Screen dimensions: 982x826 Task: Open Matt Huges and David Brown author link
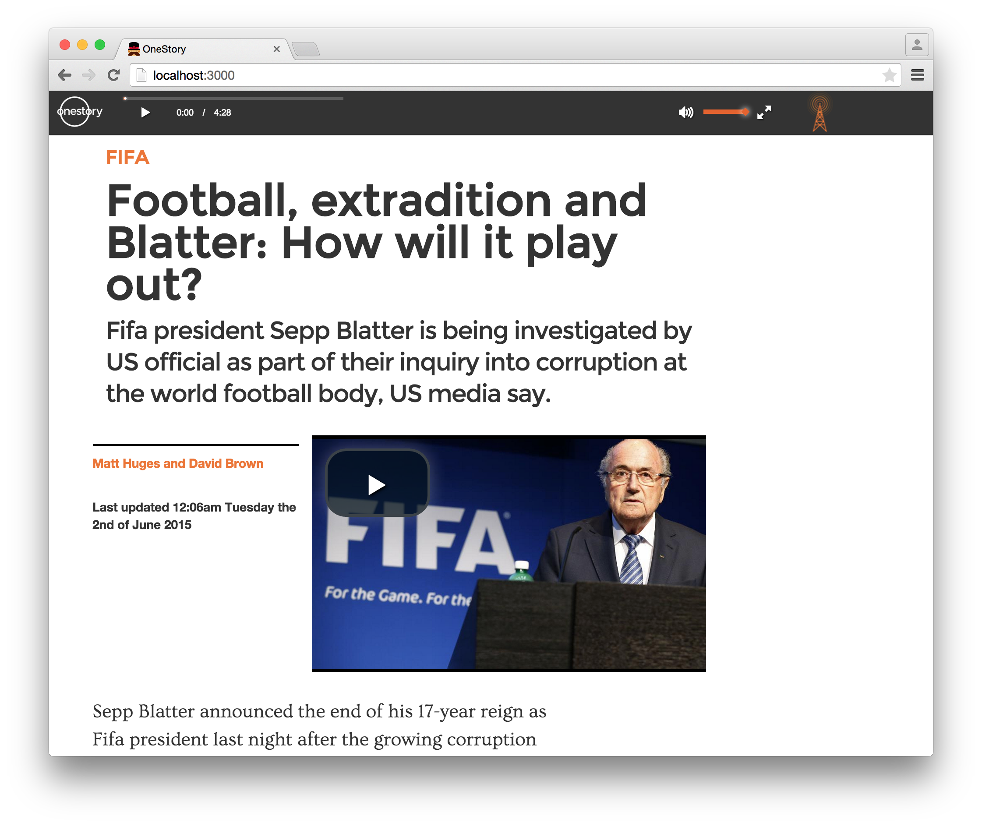coord(178,463)
